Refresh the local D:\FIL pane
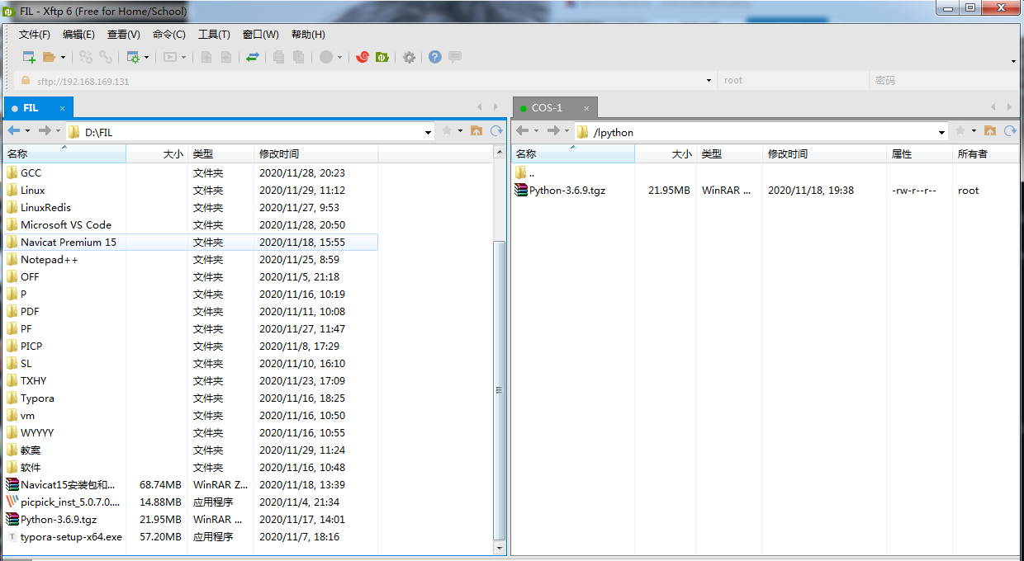This screenshot has height=561, width=1024. point(496,130)
